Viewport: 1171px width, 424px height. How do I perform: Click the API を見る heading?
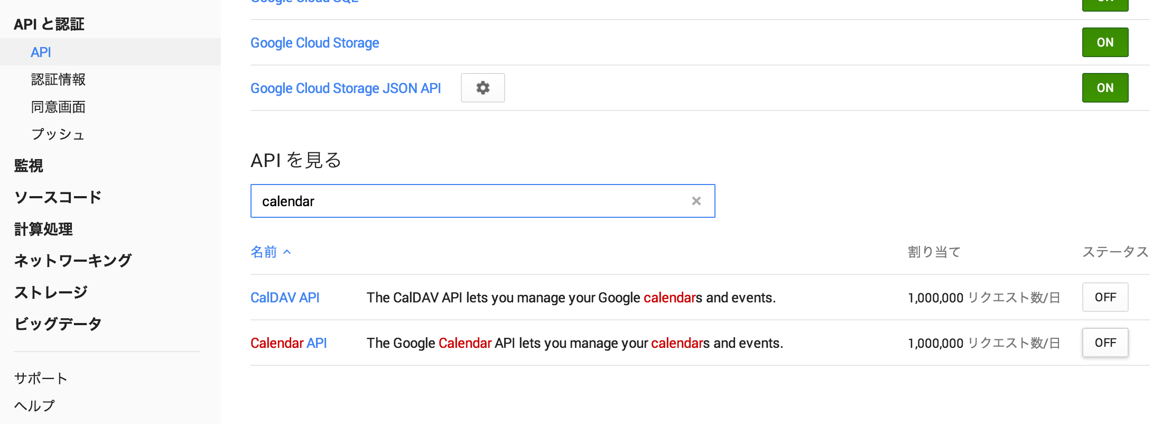coord(296,160)
